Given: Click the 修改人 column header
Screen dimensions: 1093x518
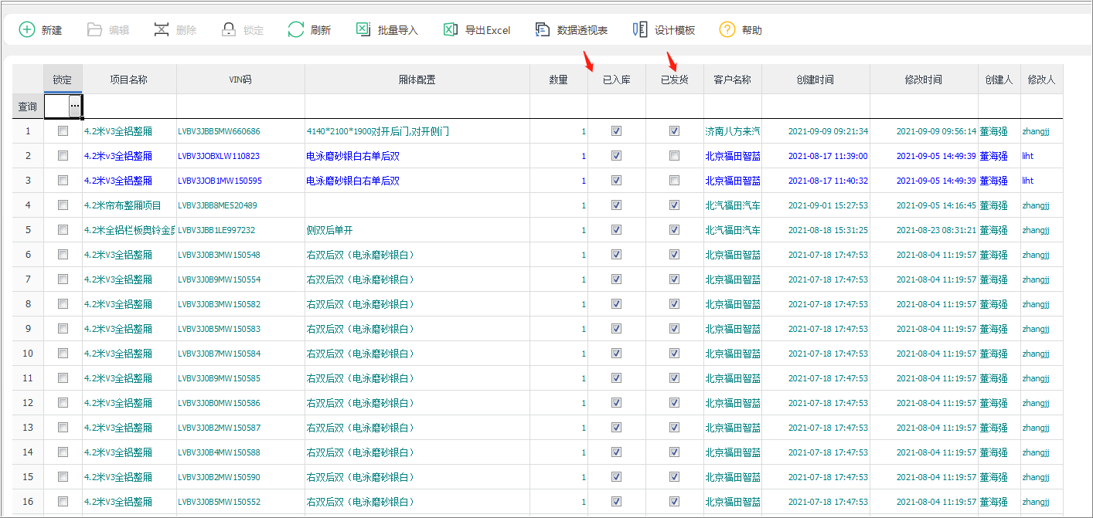Looking at the screenshot, I should 1042,80.
